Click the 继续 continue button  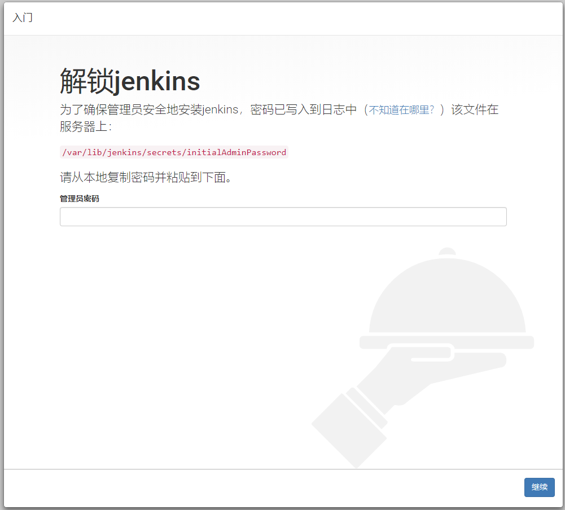coord(539,487)
